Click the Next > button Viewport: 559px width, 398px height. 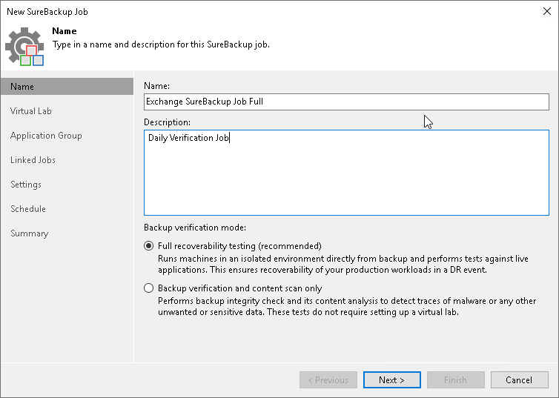(391, 379)
